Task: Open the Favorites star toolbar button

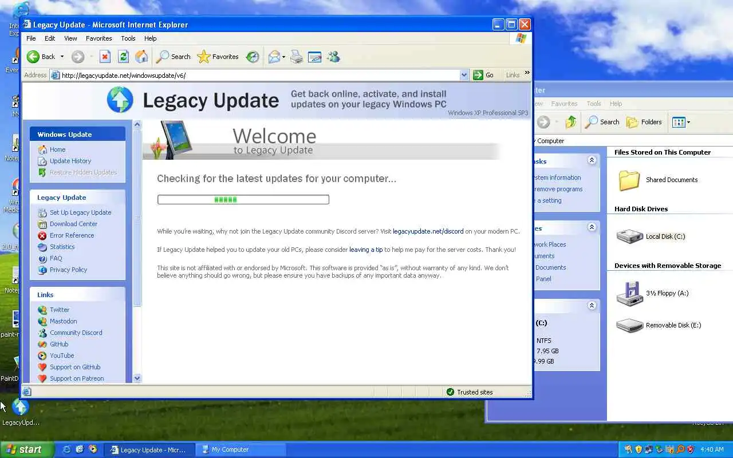Action: (218, 57)
